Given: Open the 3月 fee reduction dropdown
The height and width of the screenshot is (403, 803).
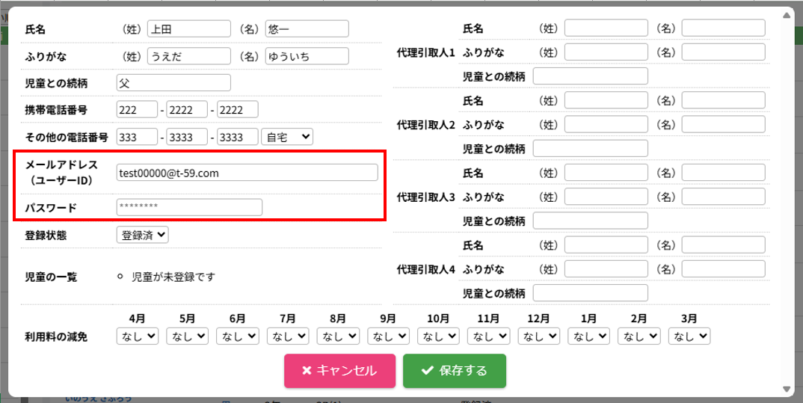Looking at the screenshot, I should click(x=689, y=336).
